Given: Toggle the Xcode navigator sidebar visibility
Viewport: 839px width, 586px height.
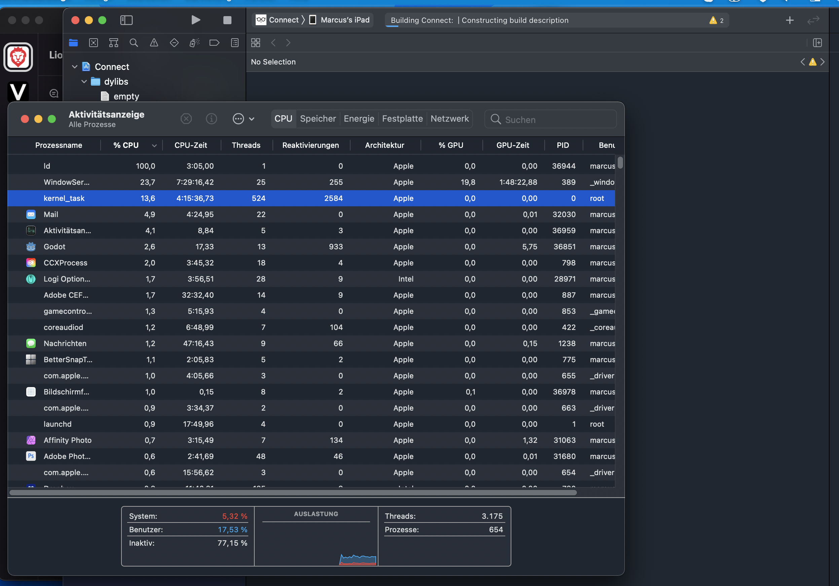Looking at the screenshot, I should tap(126, 20).
